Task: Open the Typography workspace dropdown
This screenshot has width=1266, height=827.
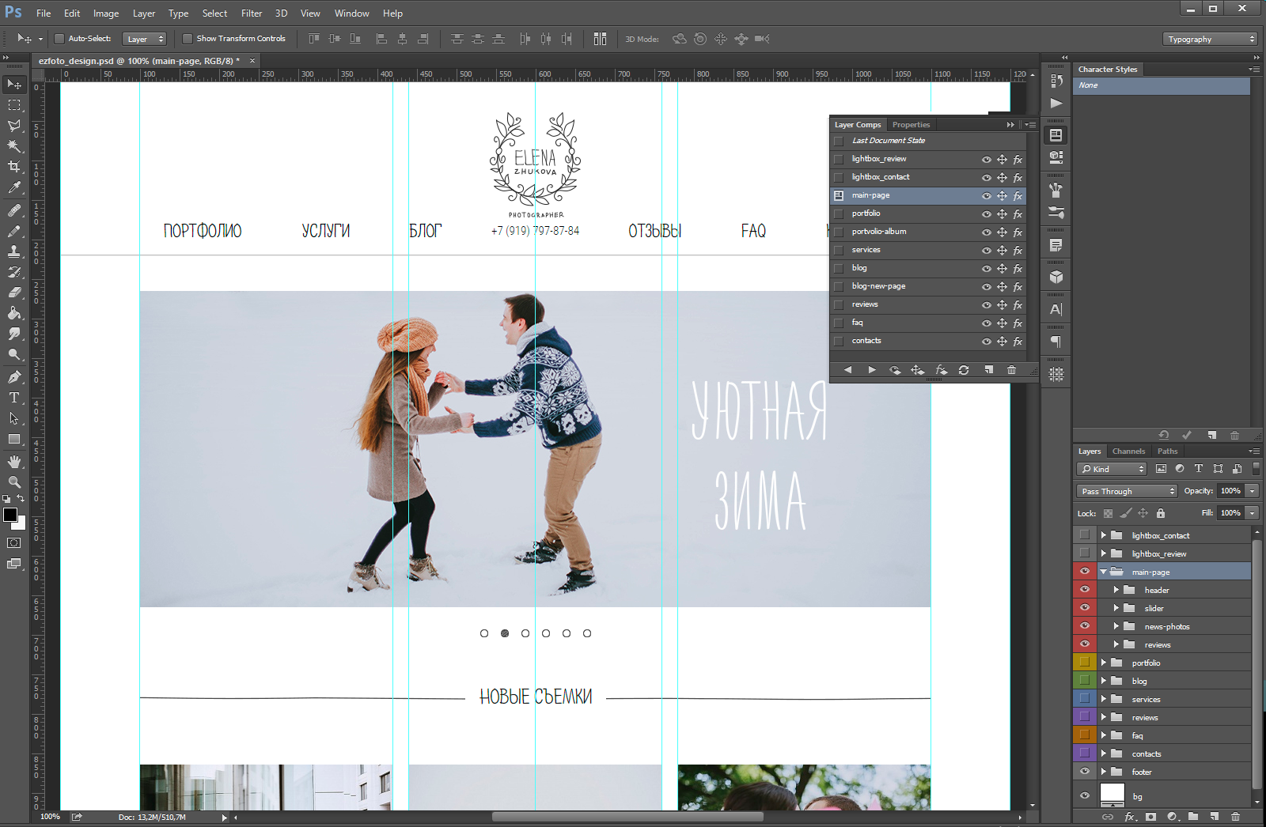Action: click(x=1210, y=39)
